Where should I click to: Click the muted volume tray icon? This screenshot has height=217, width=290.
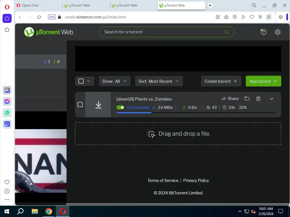[x=253, y=211]
